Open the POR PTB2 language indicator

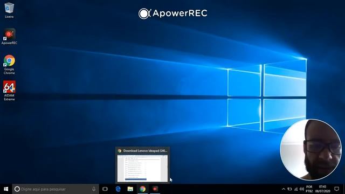pos(309,189)
